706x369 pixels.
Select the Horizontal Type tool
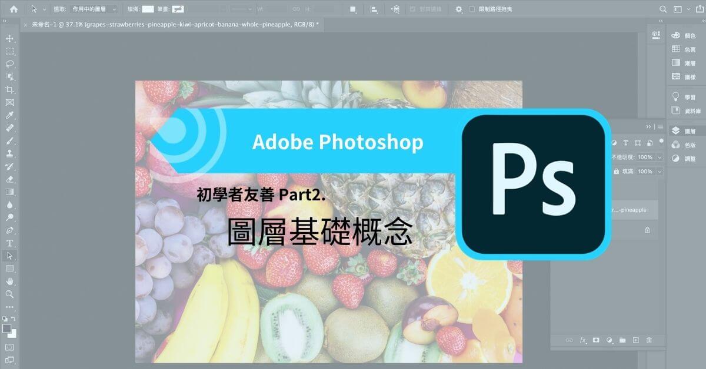coord(9,243)
